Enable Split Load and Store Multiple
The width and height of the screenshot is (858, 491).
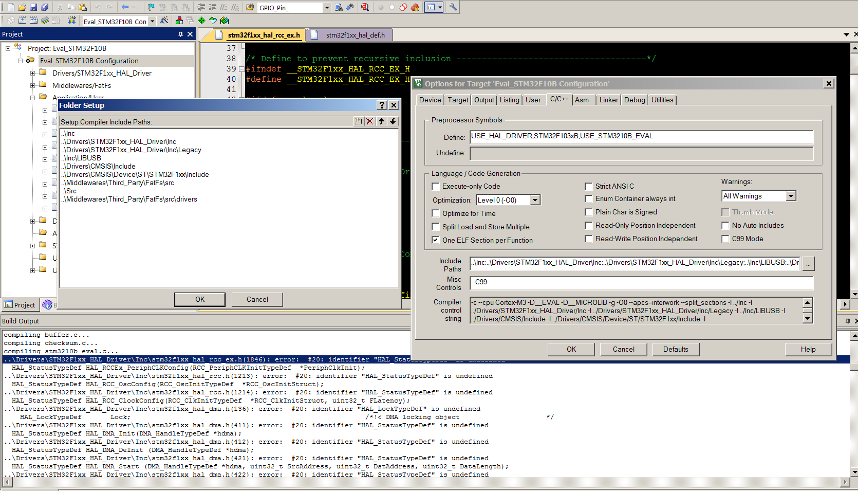tap(436, 227)
